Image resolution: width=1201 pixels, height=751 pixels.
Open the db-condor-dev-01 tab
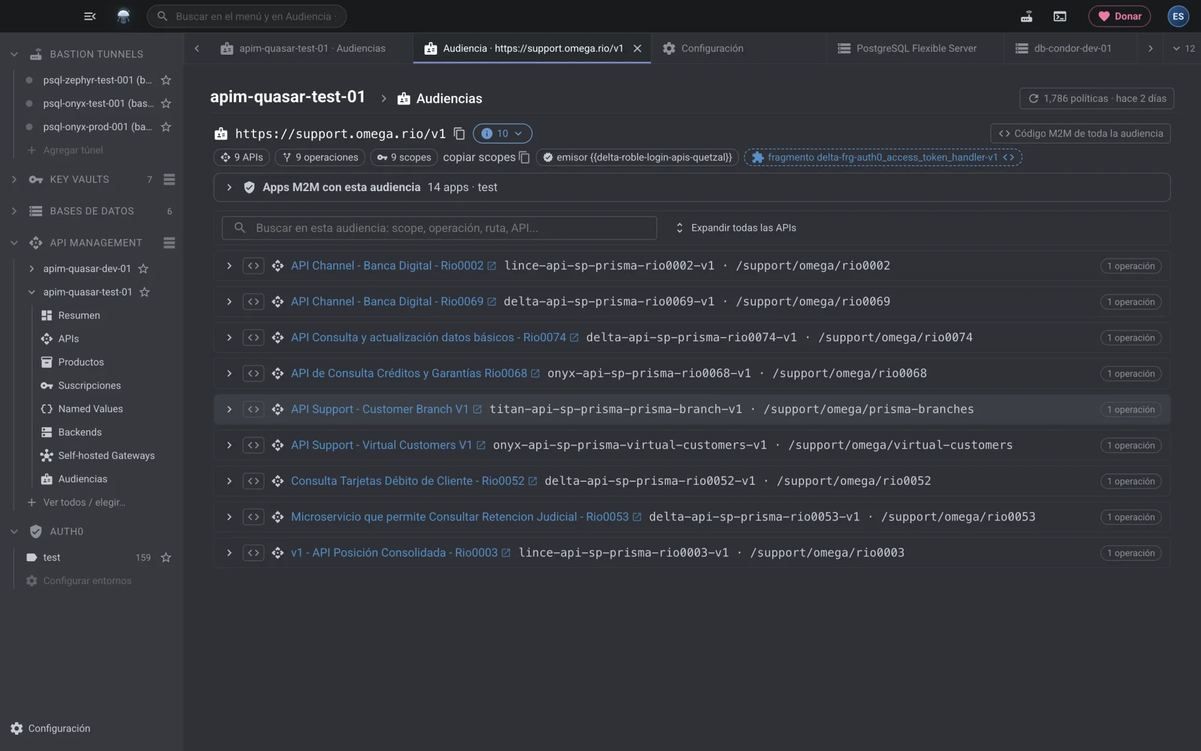1063,48
